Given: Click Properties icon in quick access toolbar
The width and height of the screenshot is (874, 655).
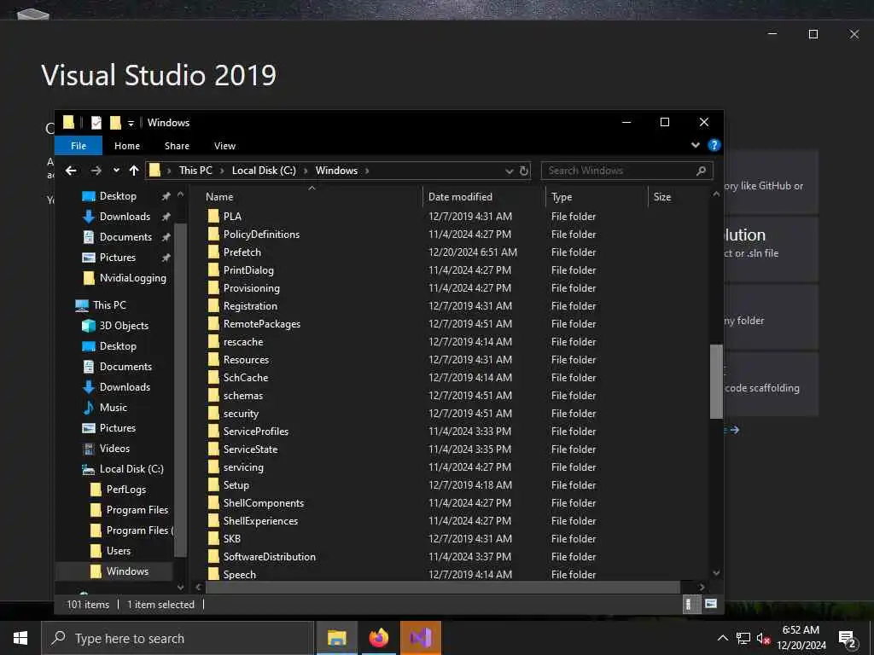Looking at the screenshot, I should (96, 123).
